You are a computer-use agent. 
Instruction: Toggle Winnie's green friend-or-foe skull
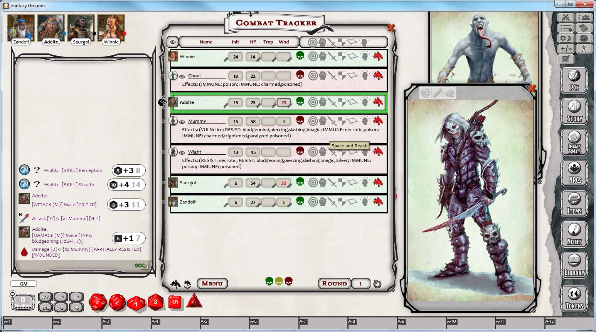[300, 56]
